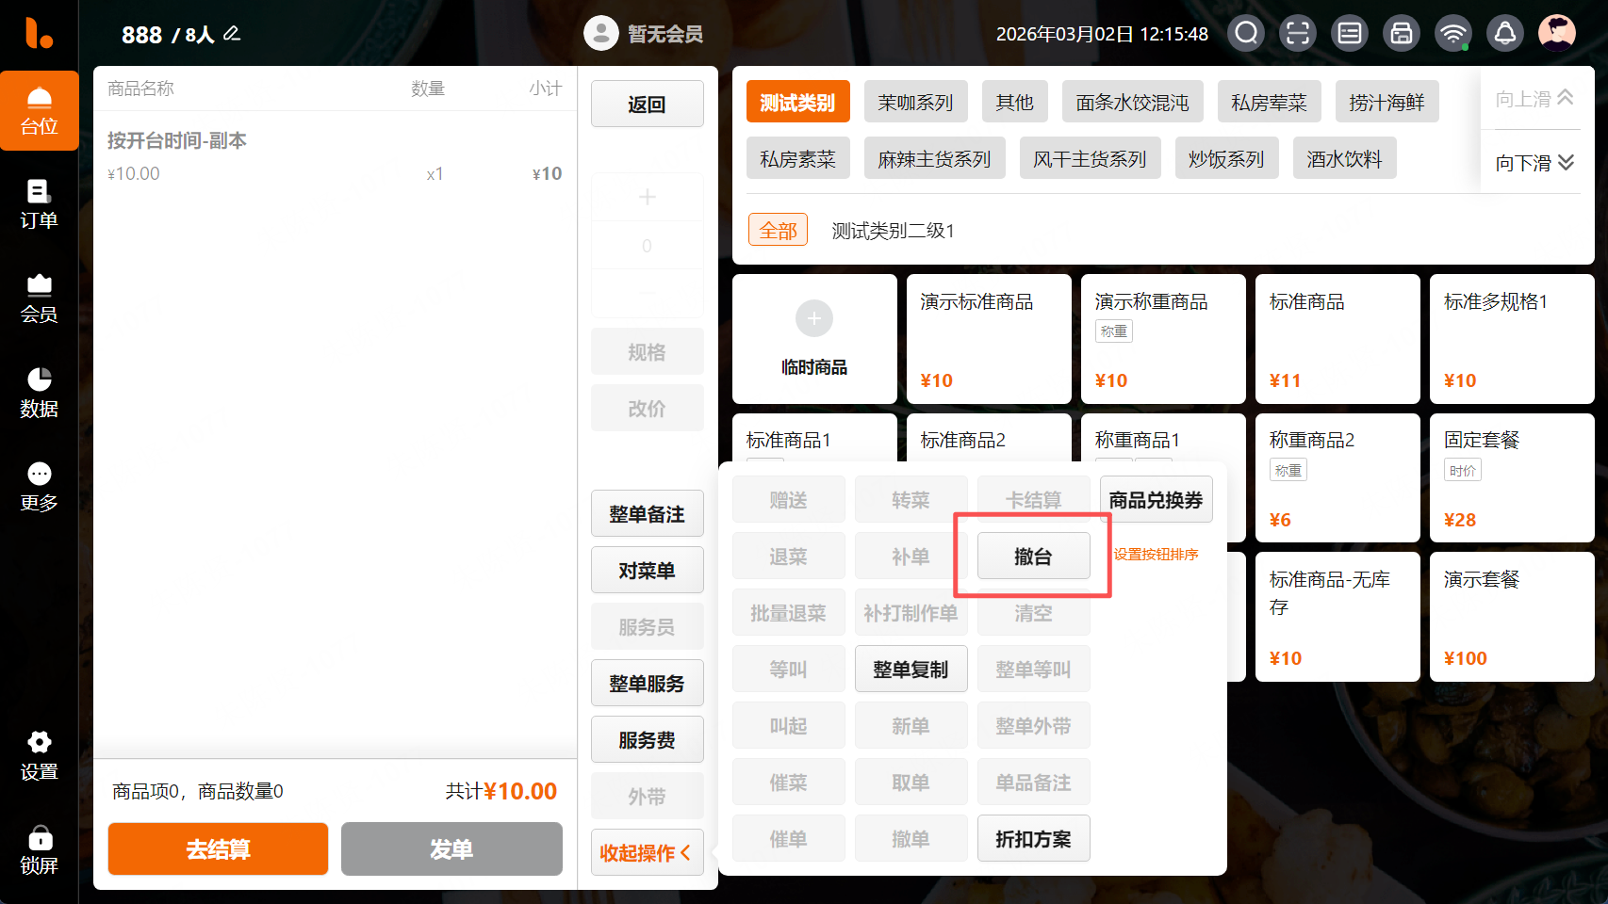Click the 折扣方案 discount plan button
This screenshot has width=1608, height=904.
point(1033,838)
